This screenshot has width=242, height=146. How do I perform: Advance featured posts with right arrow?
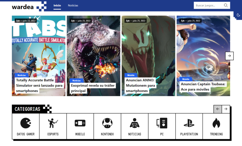click(229, 56)
